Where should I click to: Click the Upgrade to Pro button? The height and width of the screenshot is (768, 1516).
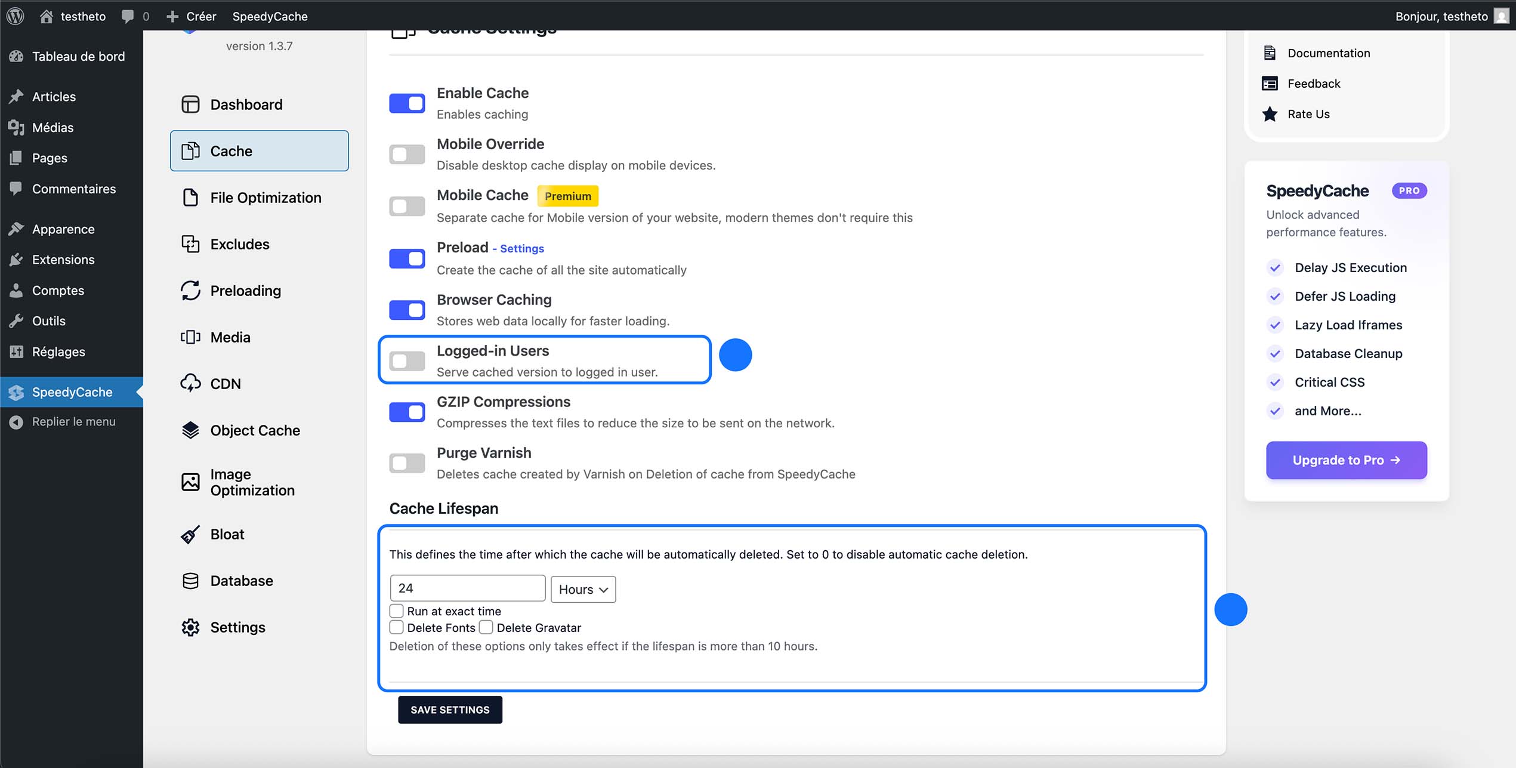tap(1346, 459)
